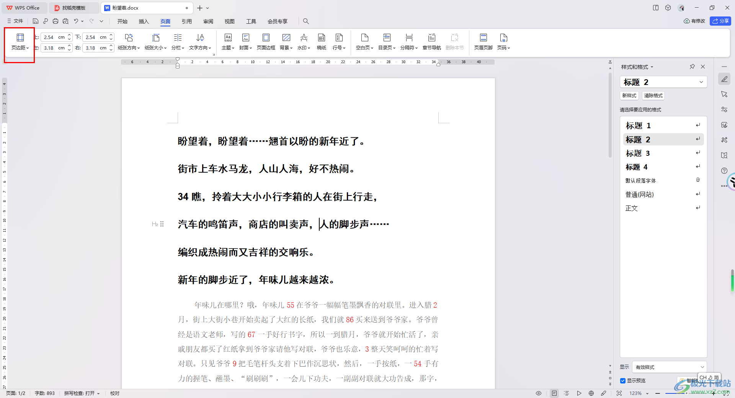
Task: Click the 分享 share button
Action: [x=720, y=21]
